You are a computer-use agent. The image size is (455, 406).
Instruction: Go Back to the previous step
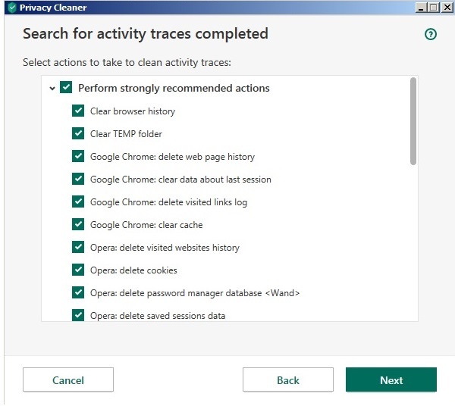coord(288,379)
